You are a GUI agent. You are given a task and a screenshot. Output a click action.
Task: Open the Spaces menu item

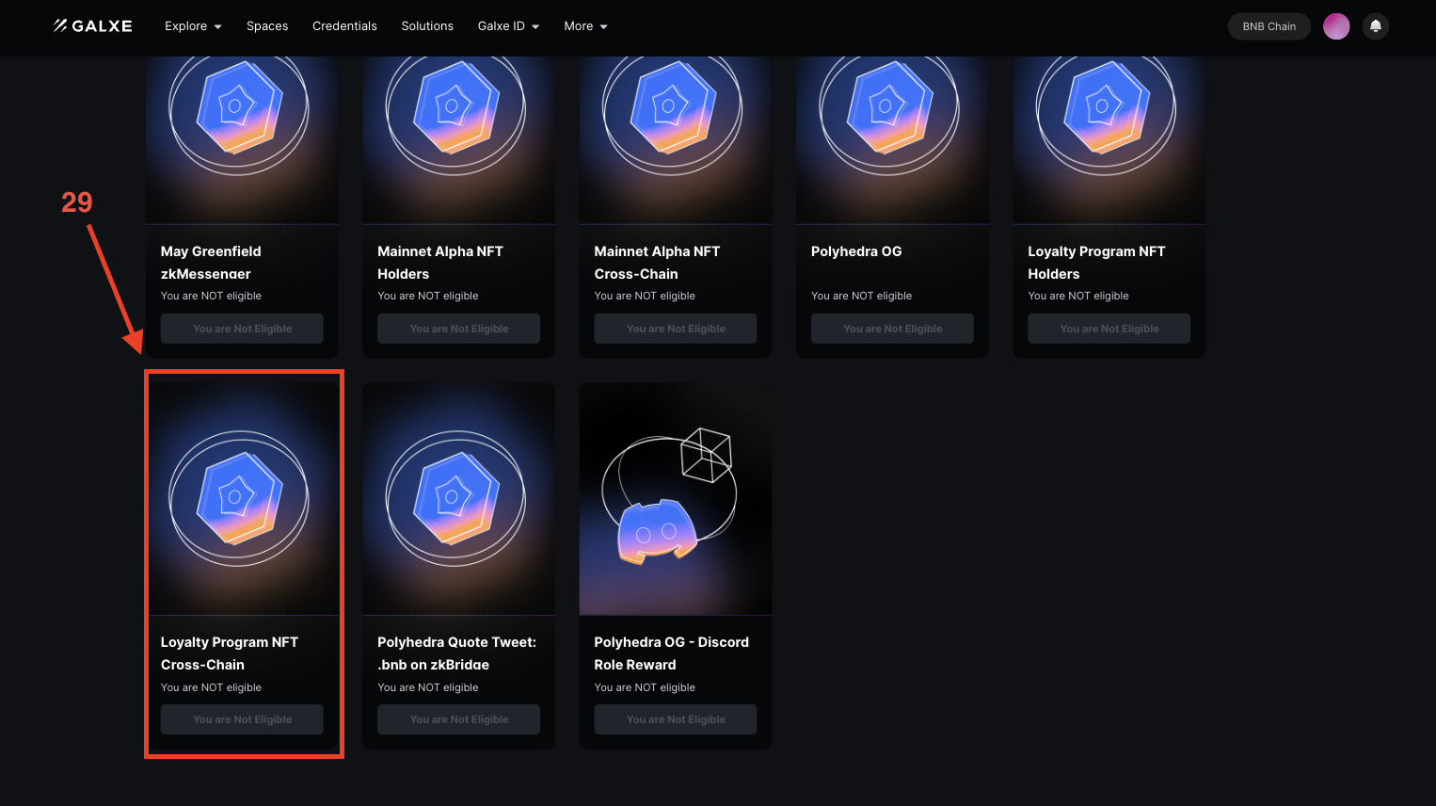pos(267,25)
